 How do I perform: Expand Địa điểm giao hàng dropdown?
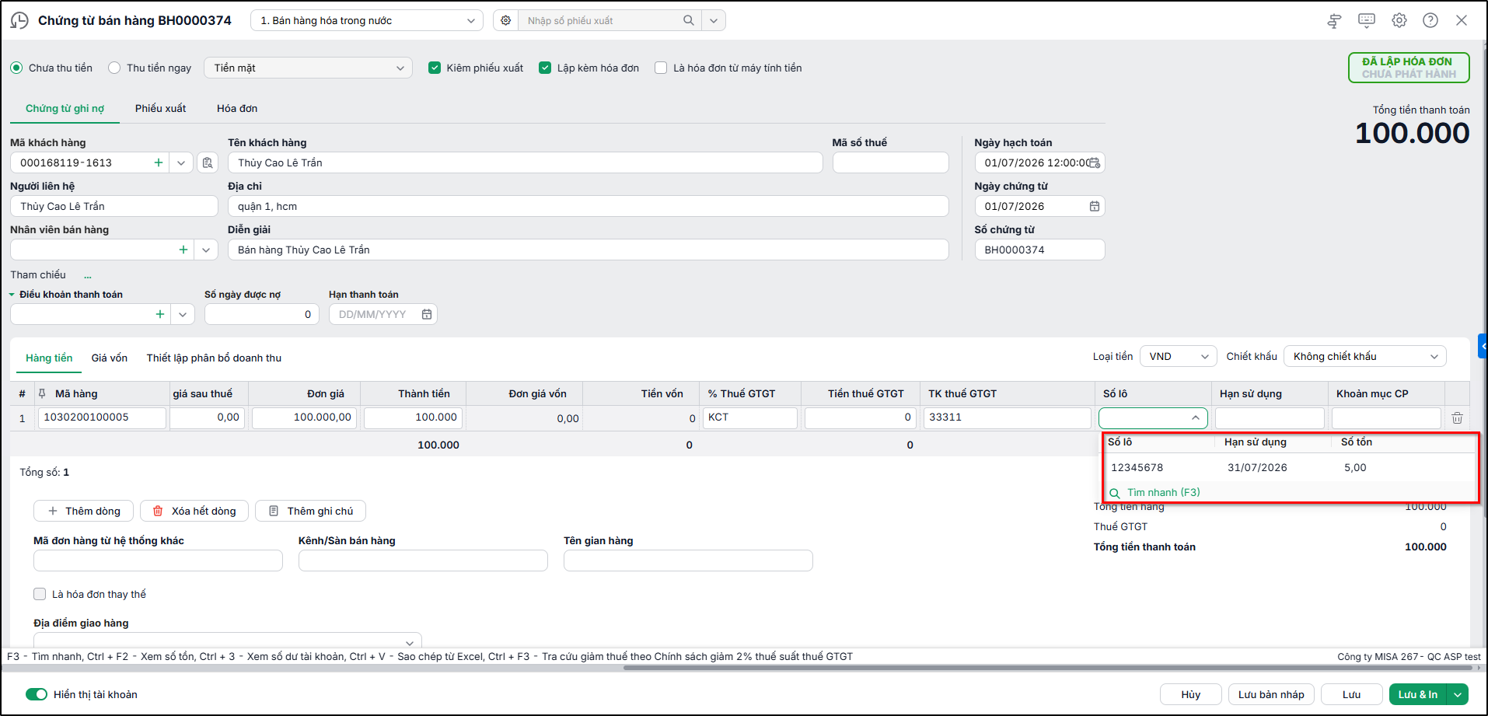pos(410,642)
